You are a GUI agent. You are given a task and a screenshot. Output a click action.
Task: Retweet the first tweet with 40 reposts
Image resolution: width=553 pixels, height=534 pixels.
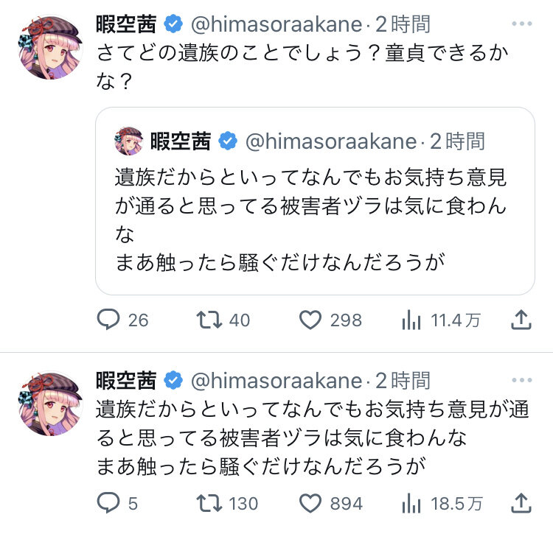coord(212,320)
